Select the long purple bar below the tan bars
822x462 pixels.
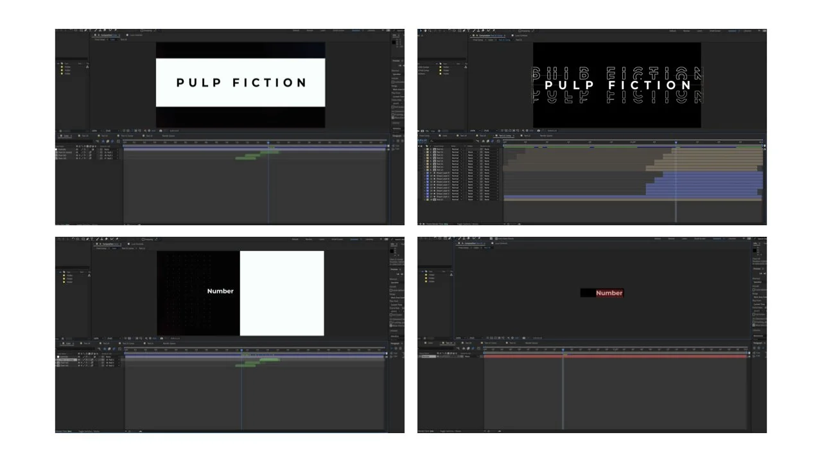(633, 196)
